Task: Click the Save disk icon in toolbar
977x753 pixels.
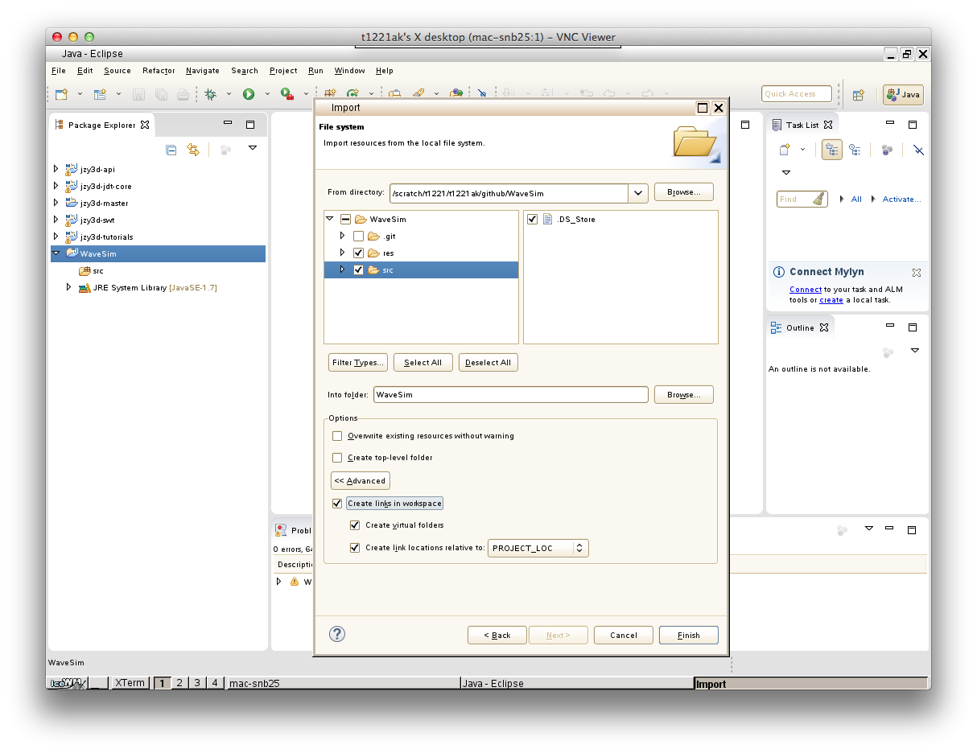Action: (138, 94)
